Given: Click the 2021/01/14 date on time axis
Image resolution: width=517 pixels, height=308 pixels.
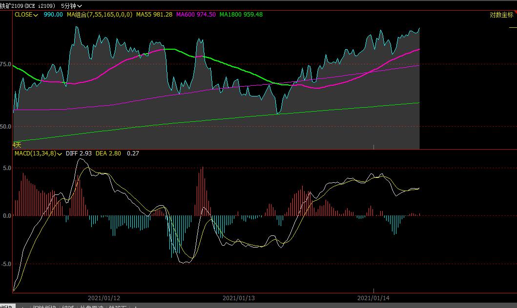Looking at the screenshot, I should 374,298.
